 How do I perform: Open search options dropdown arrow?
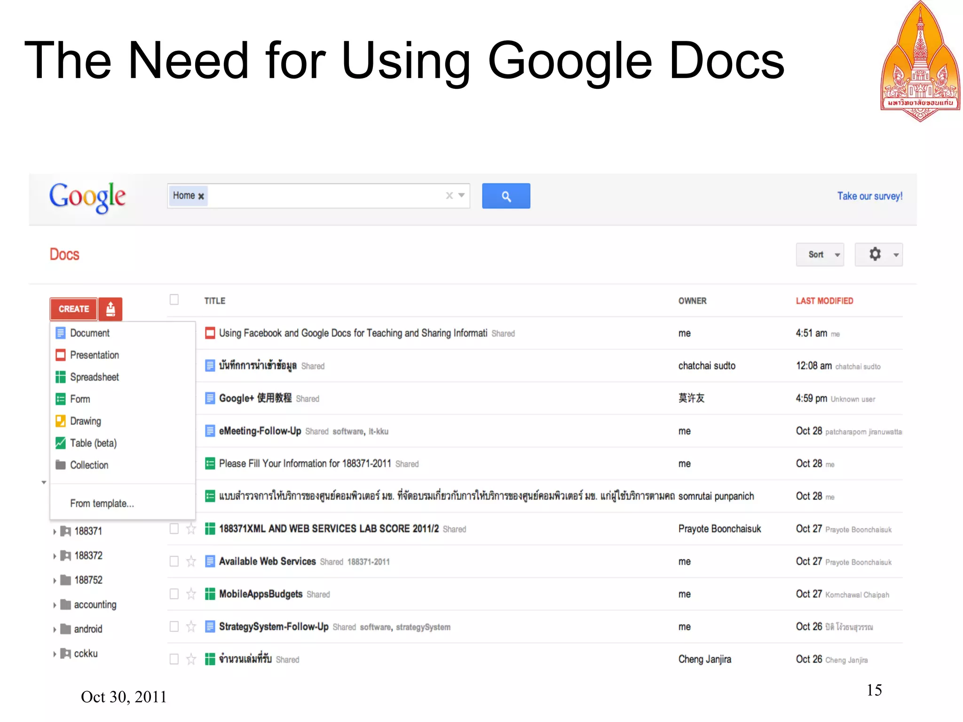coord(462,196)
